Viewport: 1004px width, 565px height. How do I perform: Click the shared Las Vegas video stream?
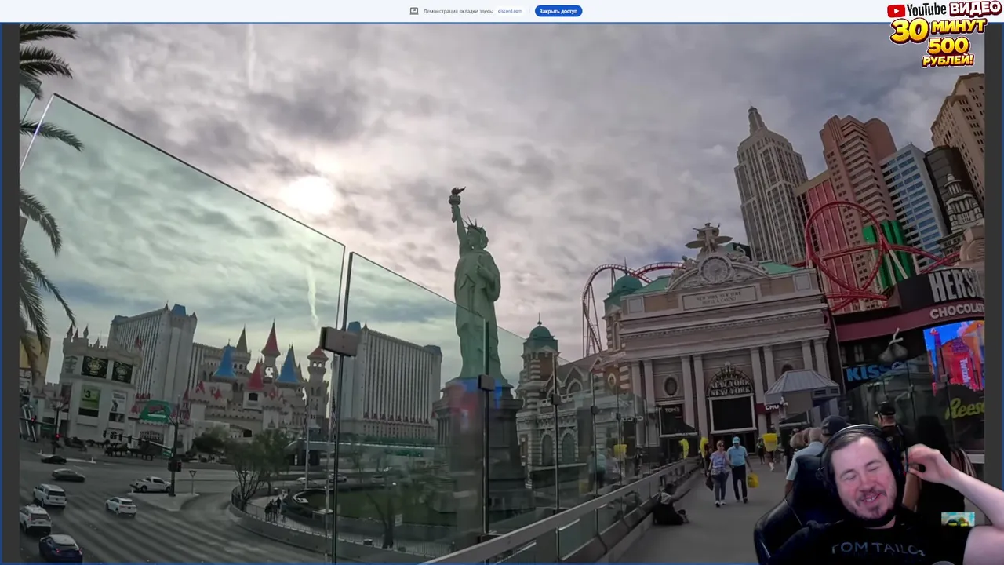pyautogui.click(x=502, y=293)
